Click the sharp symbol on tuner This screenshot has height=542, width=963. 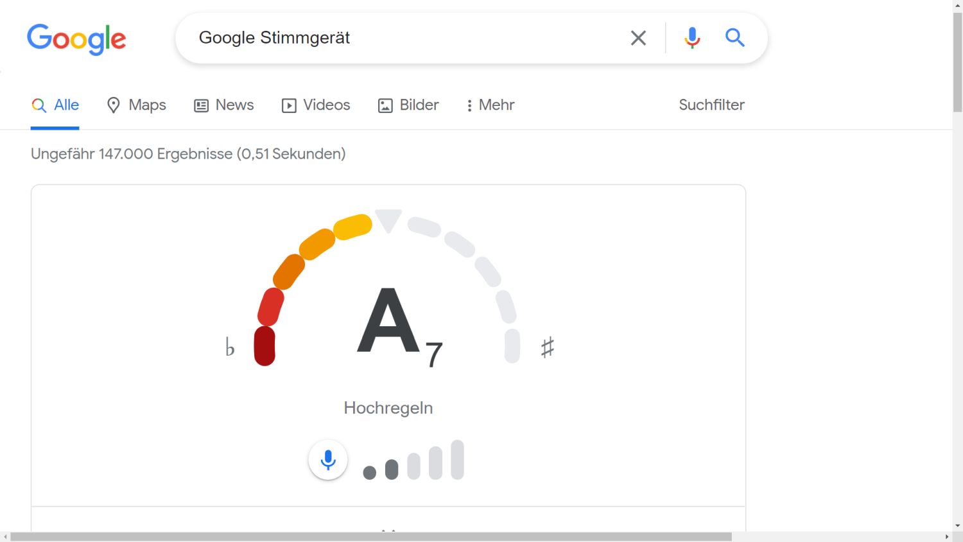tap(547, 347)
